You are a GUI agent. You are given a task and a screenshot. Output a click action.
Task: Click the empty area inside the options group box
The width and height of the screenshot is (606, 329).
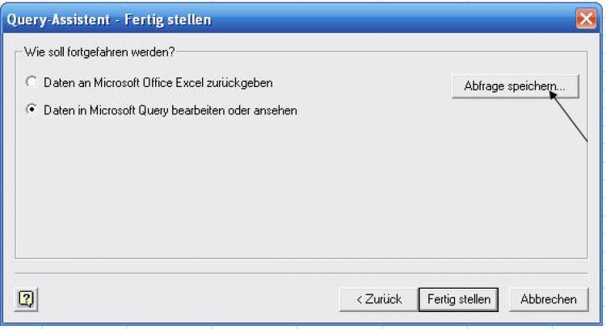[x=242, y=194]
